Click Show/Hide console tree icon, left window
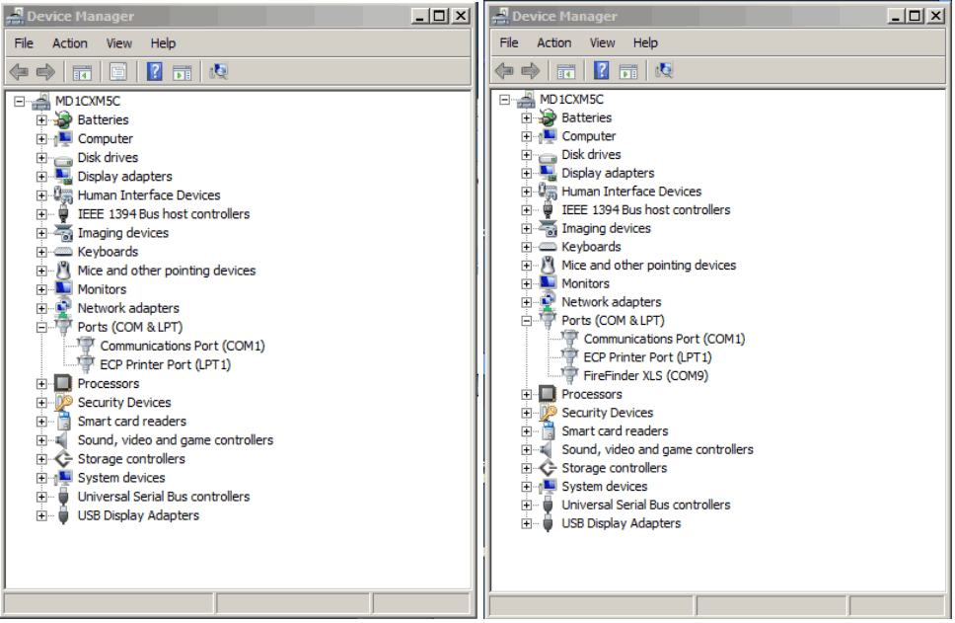Image resolution: width=955 pixels, height=623 pixels. (82, 72)
